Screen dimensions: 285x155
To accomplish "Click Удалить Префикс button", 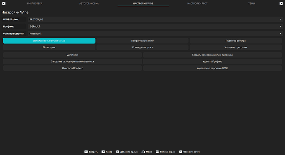I will coord(212,62).
